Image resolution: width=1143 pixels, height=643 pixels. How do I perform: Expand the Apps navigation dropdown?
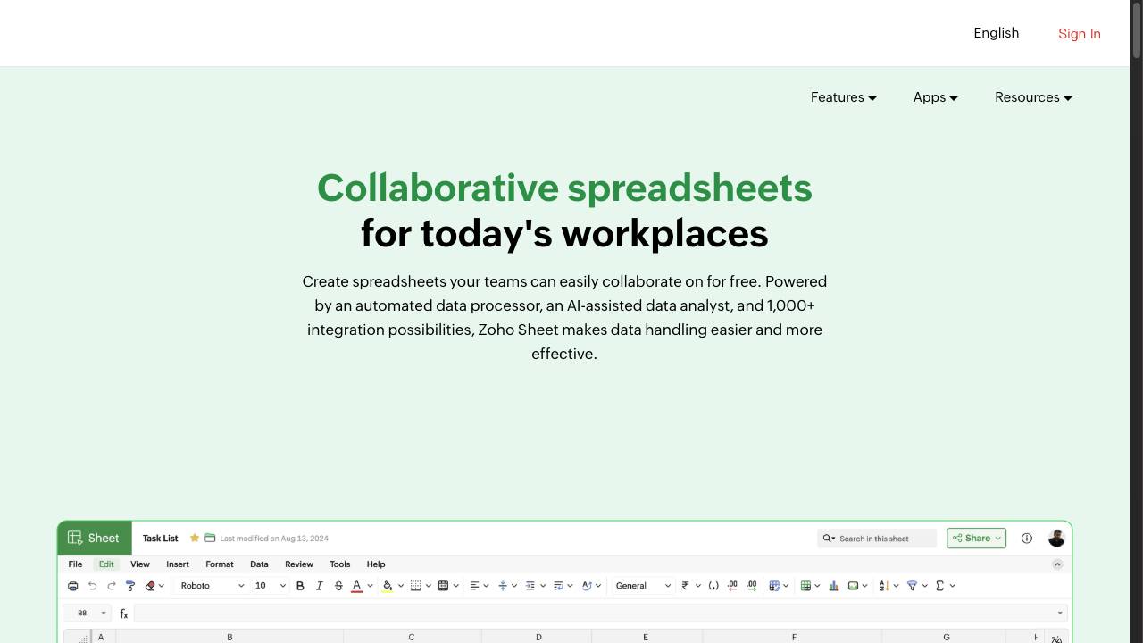(x=936, y=97)
